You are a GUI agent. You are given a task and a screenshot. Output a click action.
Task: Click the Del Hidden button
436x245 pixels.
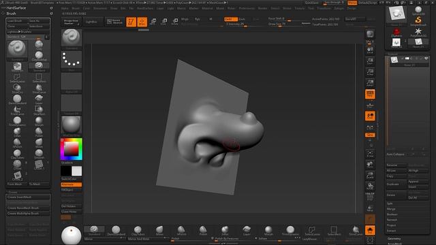click(x=71, y=206)
